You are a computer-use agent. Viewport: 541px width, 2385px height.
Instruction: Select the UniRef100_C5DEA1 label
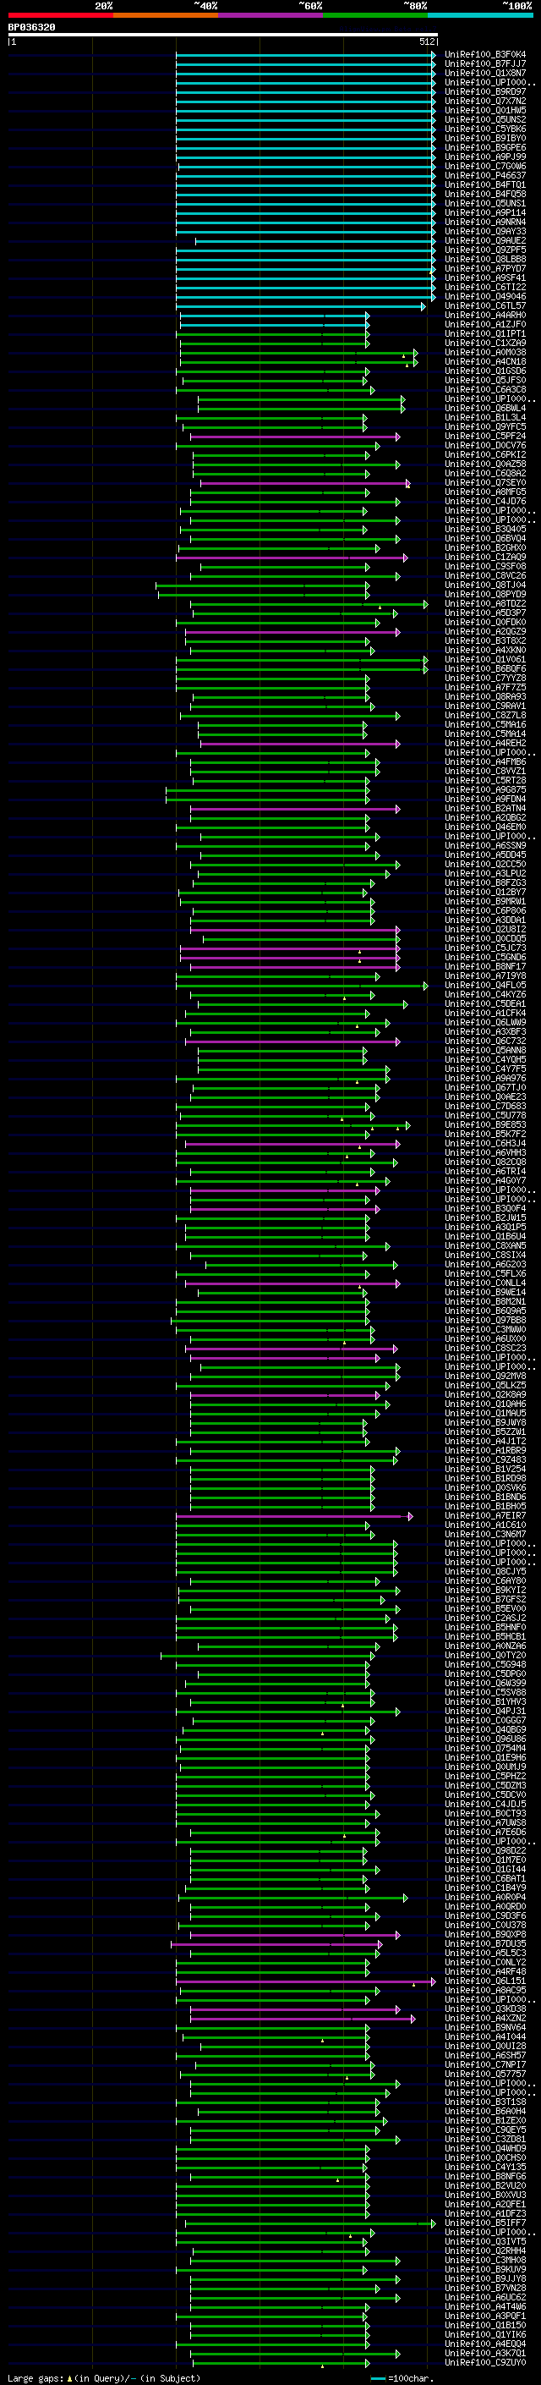[x=485, y=1003]
